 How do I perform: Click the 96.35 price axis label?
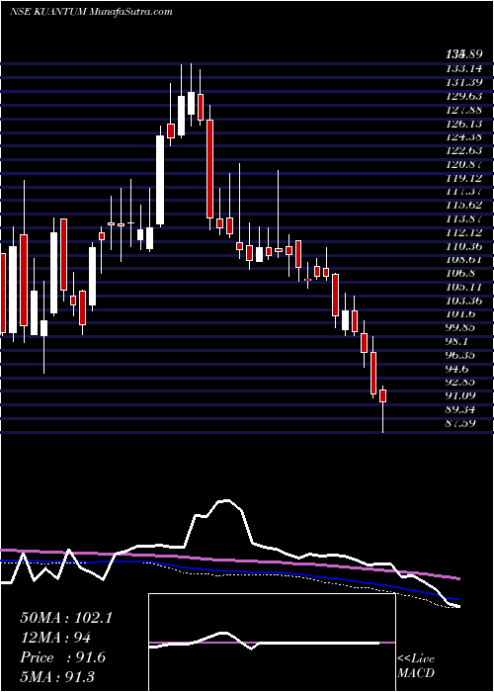460,355
